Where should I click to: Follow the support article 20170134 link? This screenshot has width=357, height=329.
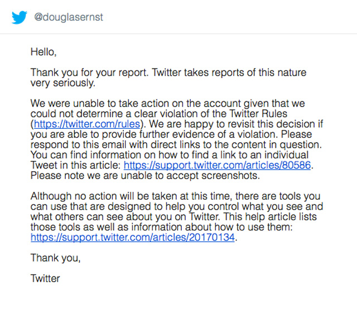click(x=133, y=237)
